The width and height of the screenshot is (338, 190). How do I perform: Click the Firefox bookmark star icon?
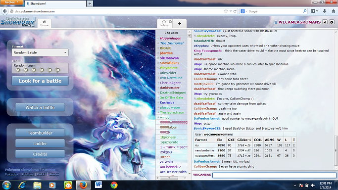[226, 11]
